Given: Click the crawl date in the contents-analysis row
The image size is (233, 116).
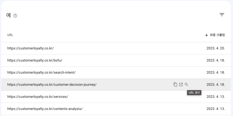Looking at the screenshot, I should tap(216, 109).
